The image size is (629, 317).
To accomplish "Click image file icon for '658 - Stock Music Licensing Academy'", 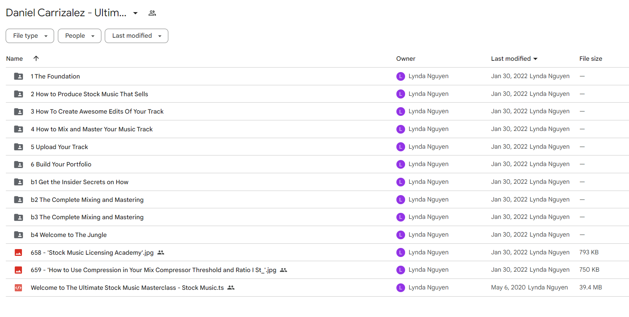I will 19,252.
